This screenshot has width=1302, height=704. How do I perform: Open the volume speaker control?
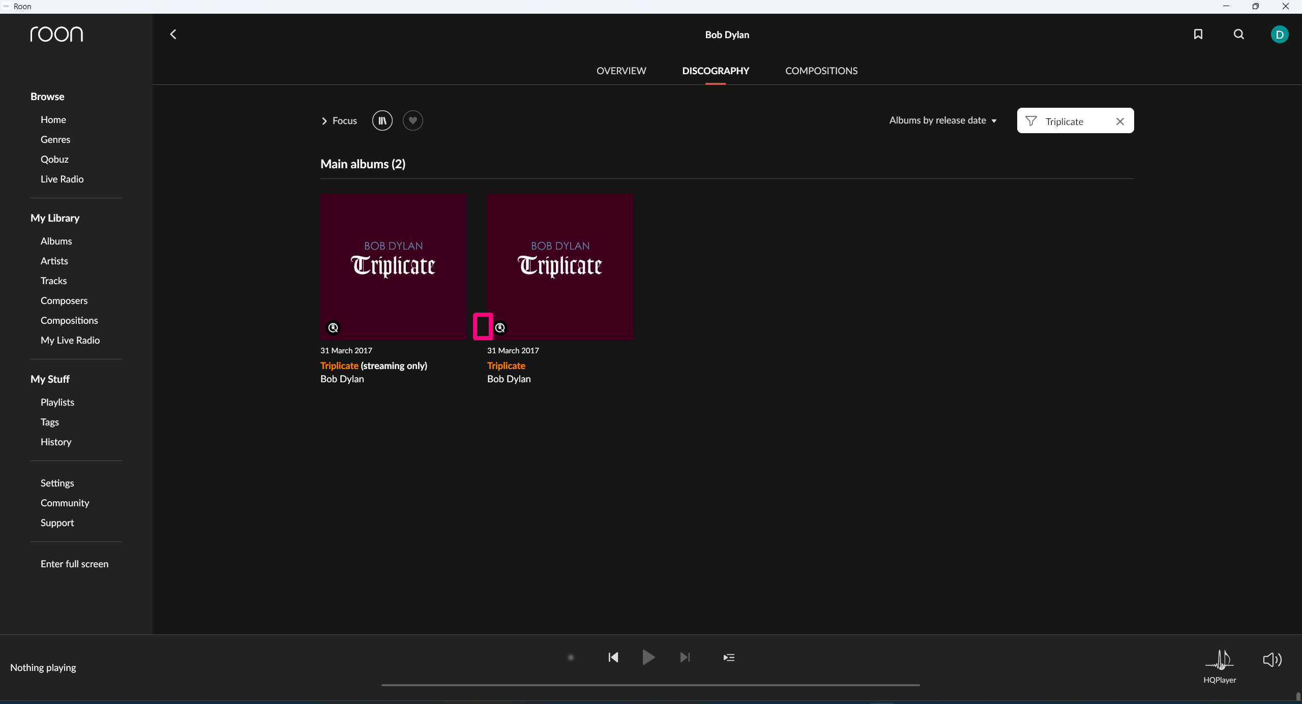coord(1272,659)
